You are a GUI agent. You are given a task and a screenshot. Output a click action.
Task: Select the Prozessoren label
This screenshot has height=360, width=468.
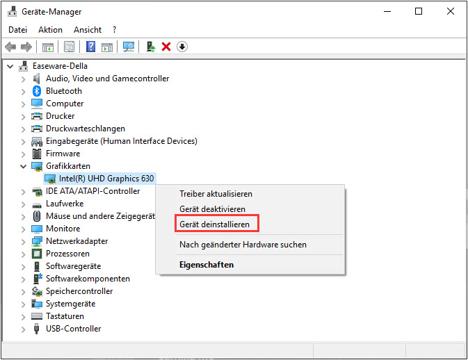tap(67, 254)
